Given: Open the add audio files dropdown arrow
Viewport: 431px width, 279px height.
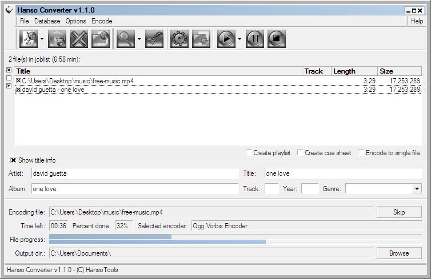Looking at the screenshot, I should coord(42,39).
